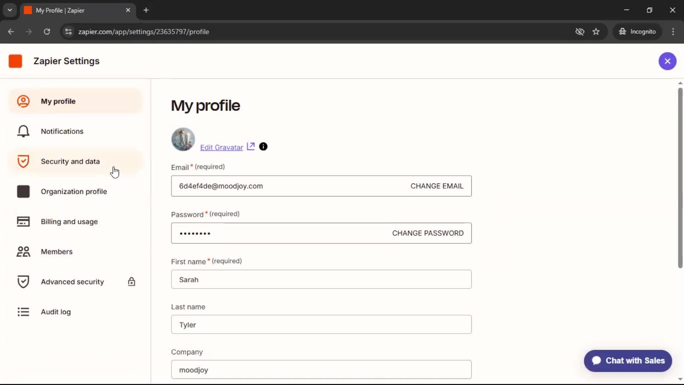The height and width of the screenshot is (385, 684).
Task: Click the scrollbar up arrow
Action: coord(680,83)
